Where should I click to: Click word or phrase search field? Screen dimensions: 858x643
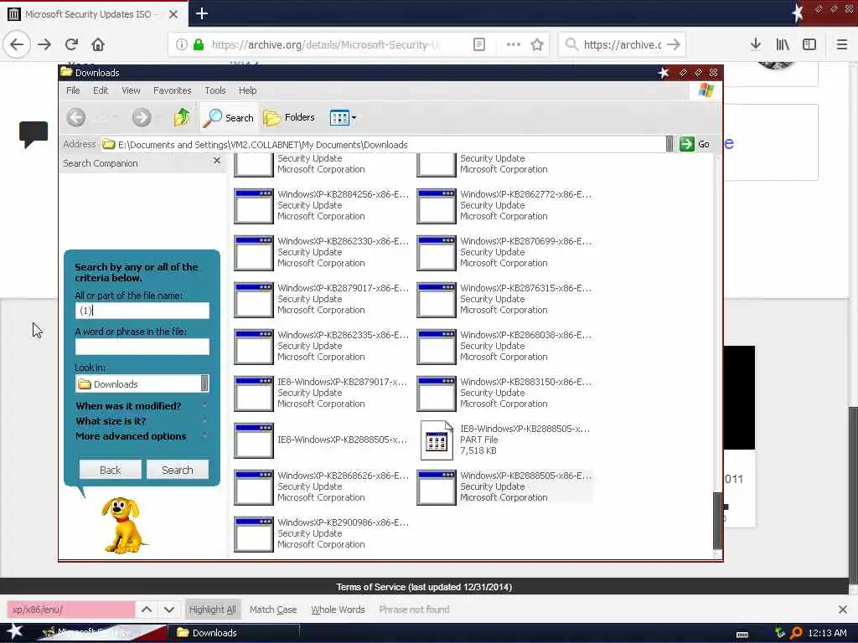pos(142,346)
